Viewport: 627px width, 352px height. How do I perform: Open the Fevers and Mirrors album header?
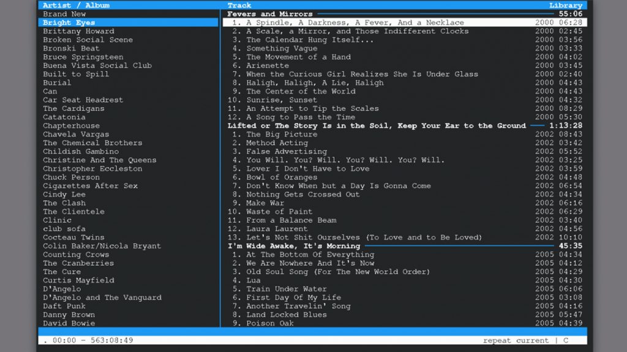click(270, 14)
